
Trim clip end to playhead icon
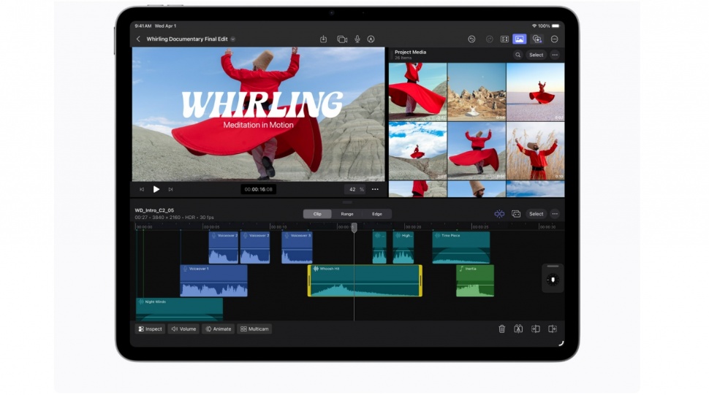[x=553, y=329]
